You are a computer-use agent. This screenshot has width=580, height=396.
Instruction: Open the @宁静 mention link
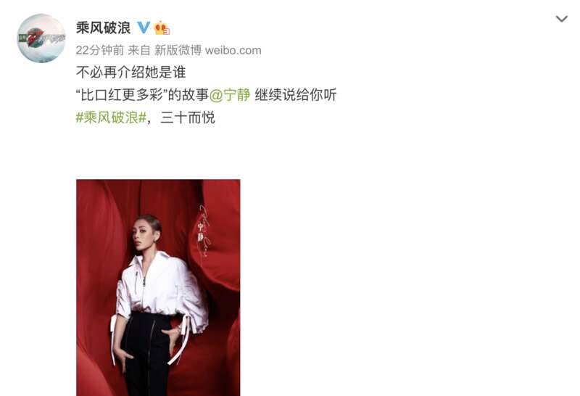(230, 95)
